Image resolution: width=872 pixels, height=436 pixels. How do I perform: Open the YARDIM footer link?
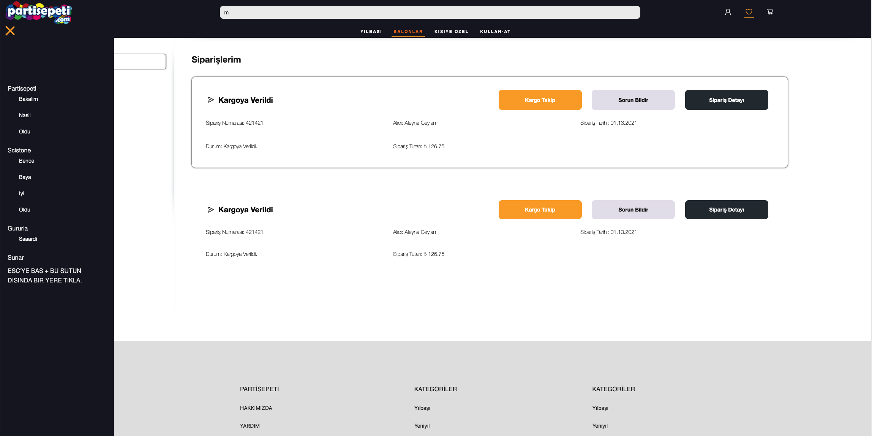coord(250,426)
